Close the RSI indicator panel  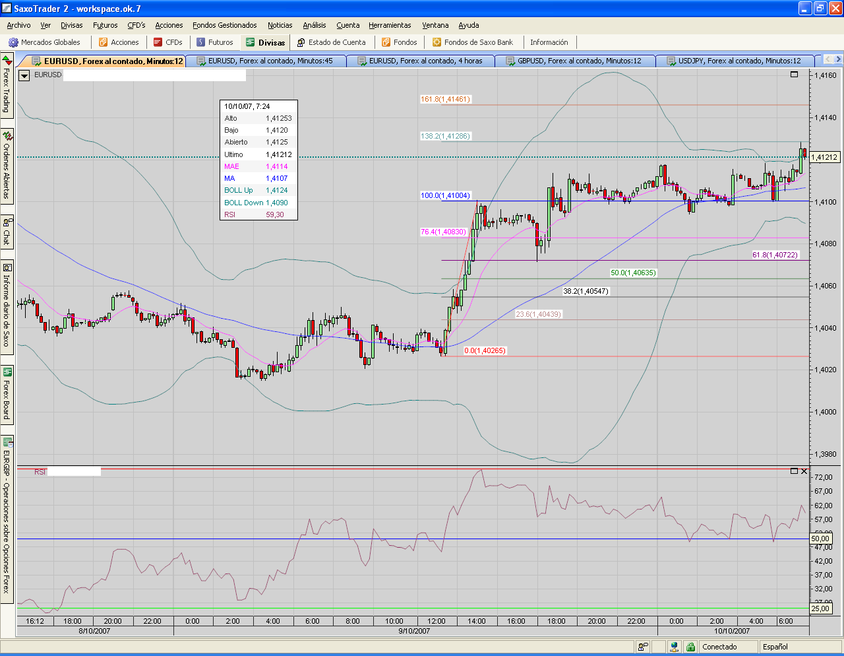pyautogui.click(x=804, y=471)
